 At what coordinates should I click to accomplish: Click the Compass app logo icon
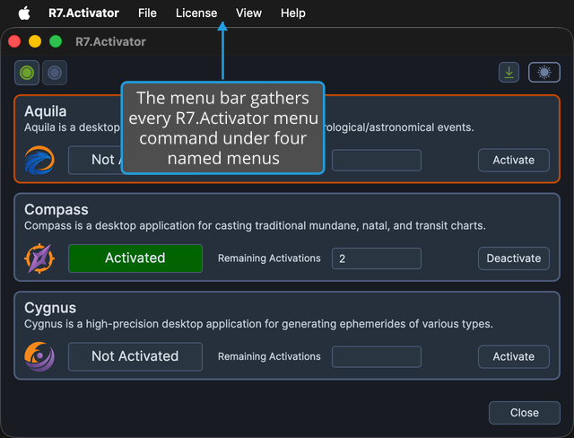[x=39, y=258]
